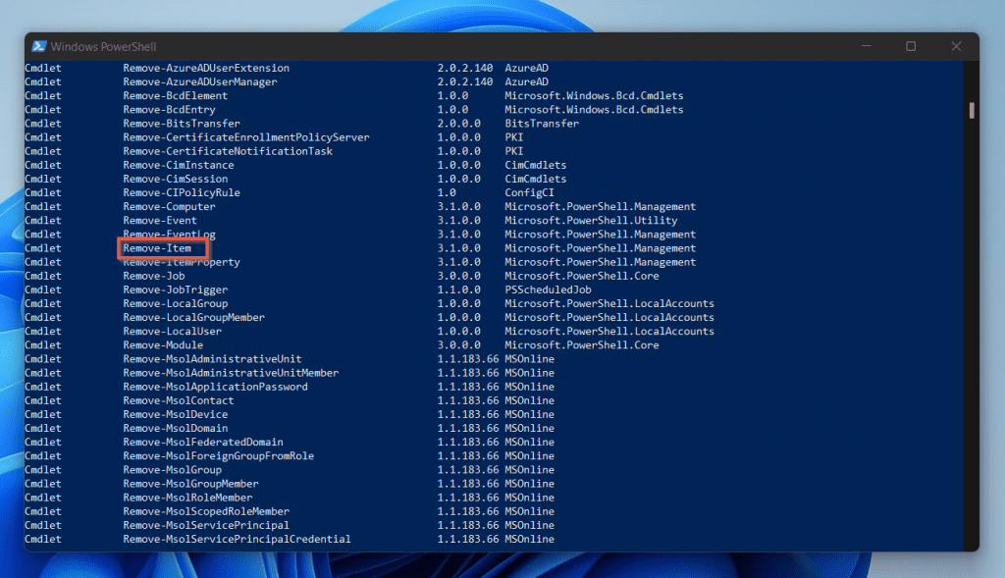The width and height of the screenshot is (1005, 578).
Task: Minimize the Windows PowerShell window
Action: pos(866,46)
